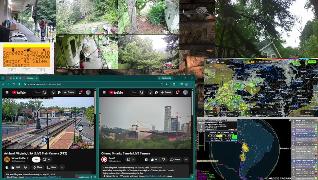Switch to the Ottawa YouTube tab
The image size is (318, 180).
tap(30, 78)
